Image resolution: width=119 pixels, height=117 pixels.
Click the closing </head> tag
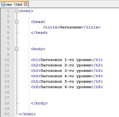pyautogui.click(x=39, y=33)
